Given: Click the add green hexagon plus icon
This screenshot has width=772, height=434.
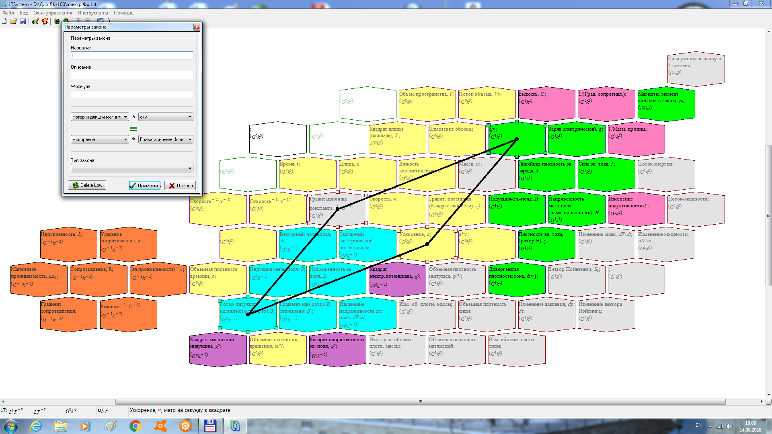Looking at the screenshot, I should pyautogui.click(x=57, y=21).
